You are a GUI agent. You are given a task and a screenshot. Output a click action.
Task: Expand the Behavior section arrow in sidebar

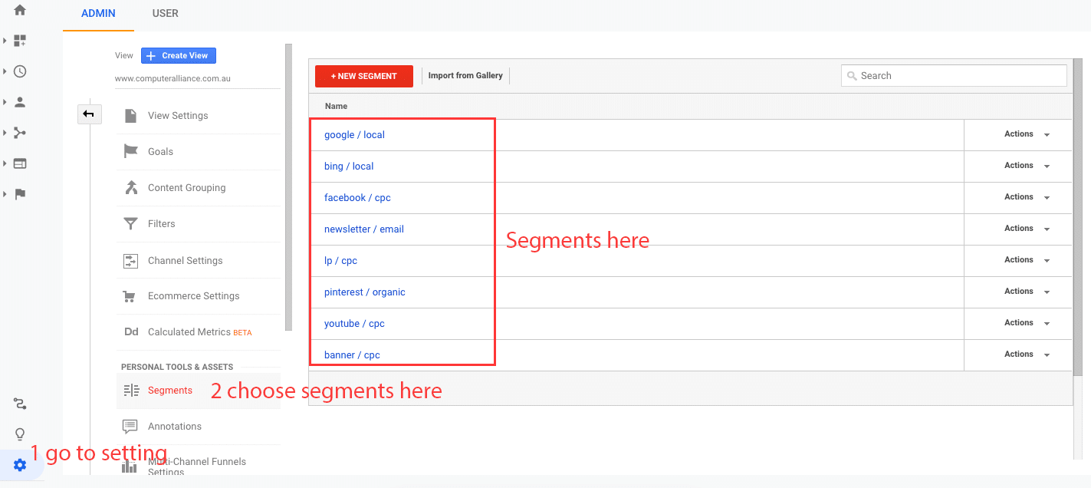[x=5, y=163]
